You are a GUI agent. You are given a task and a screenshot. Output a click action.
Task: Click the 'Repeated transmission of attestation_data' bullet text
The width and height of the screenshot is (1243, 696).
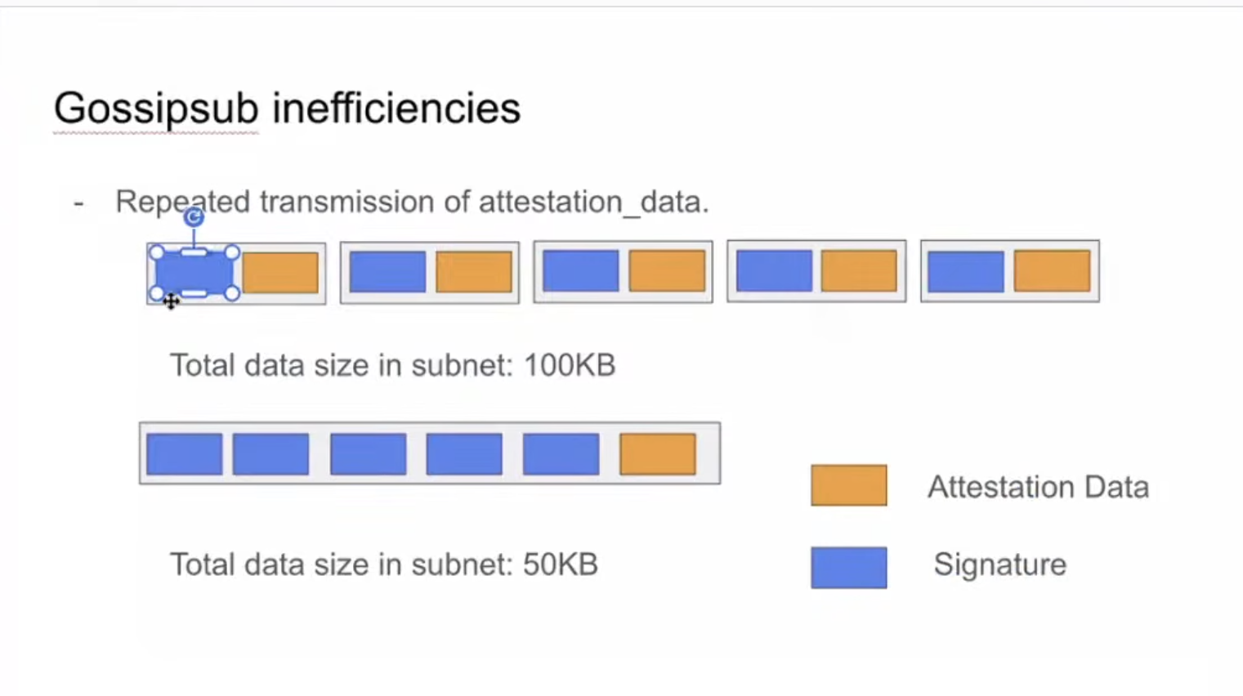[x=412, y=202]
